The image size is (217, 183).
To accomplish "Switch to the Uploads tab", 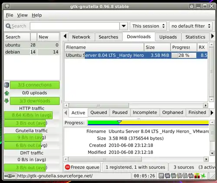I will click(x=168, y=37).
